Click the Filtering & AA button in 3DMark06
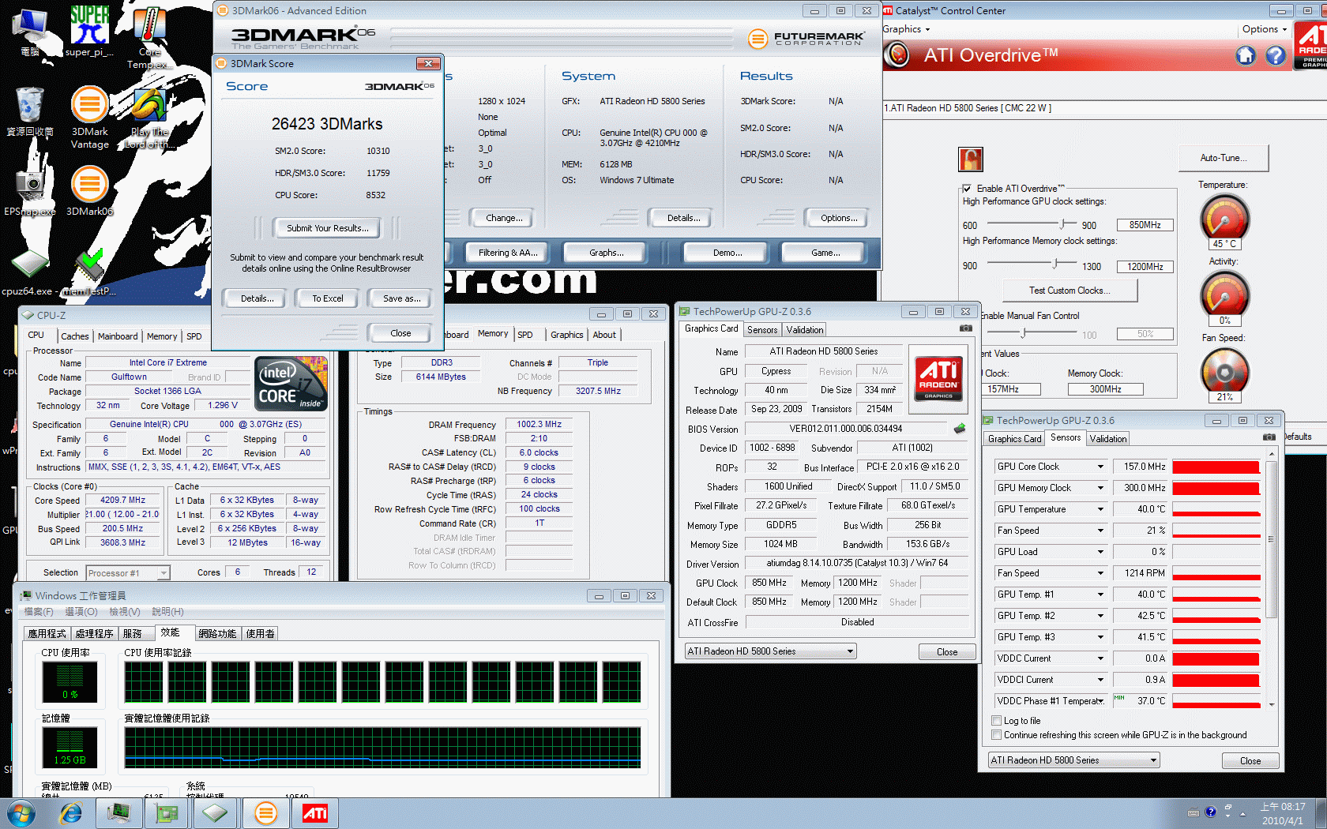 [508, 253]
